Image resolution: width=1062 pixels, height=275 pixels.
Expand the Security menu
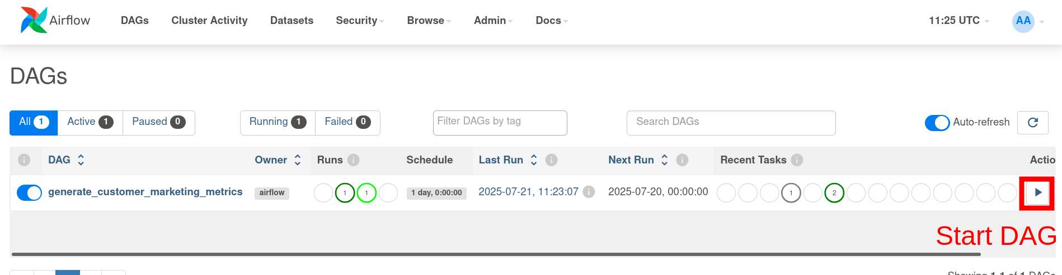(359, 21)
